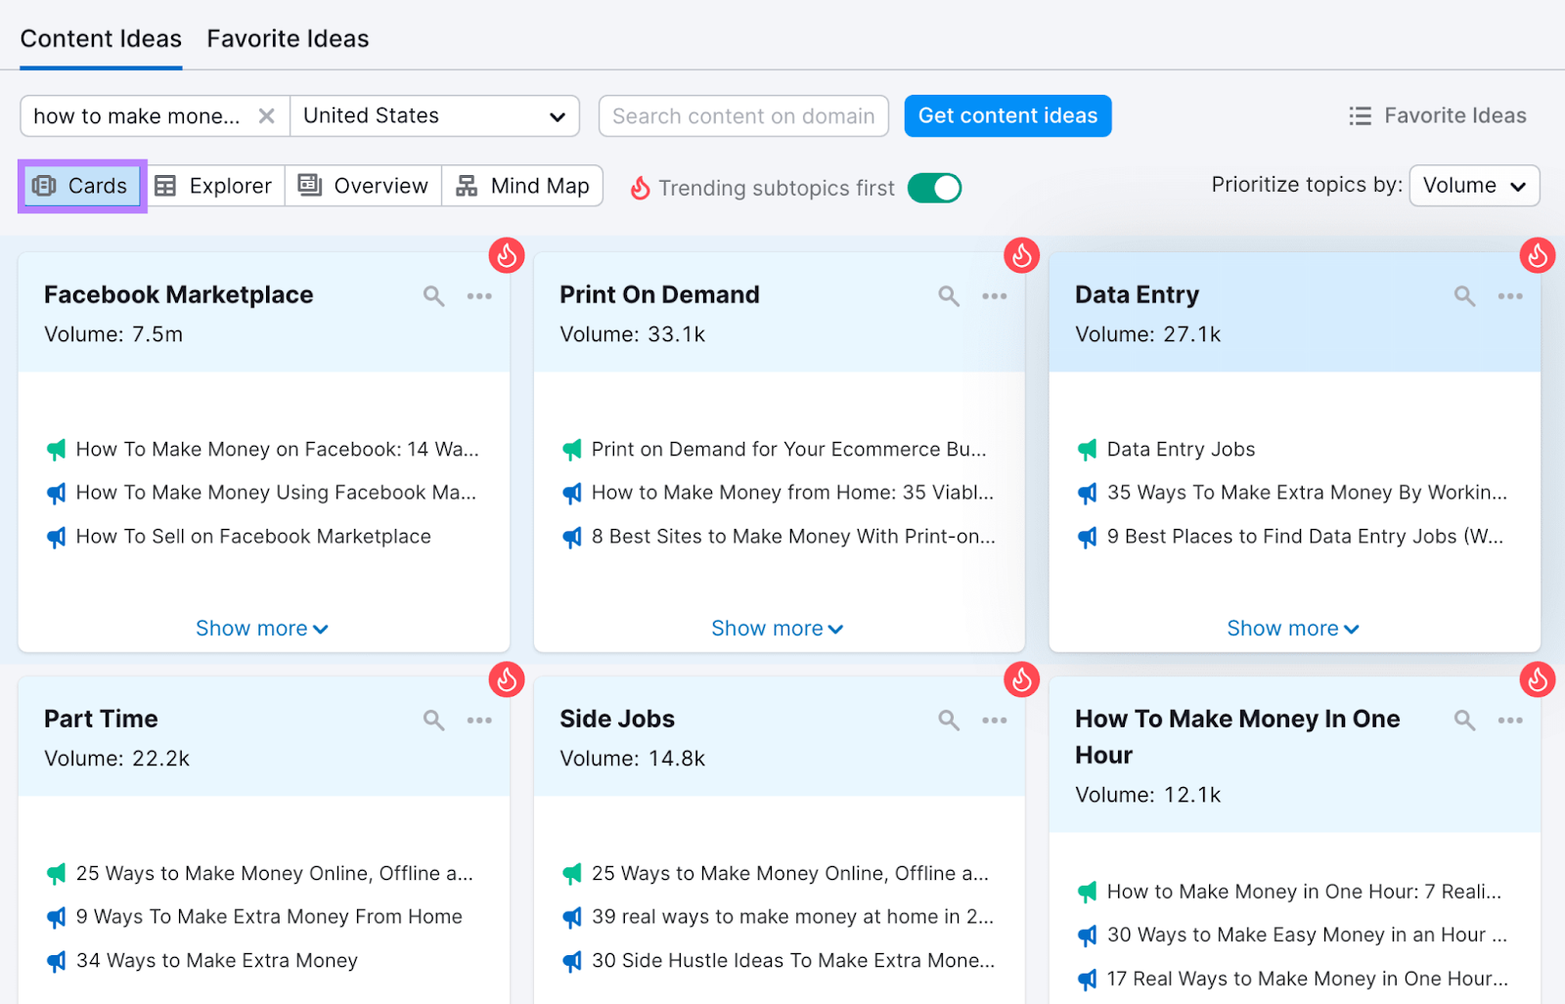Change the Prioritize topics by Volume dropdown
The image size is (1565, 1004).
point(1473,185)
